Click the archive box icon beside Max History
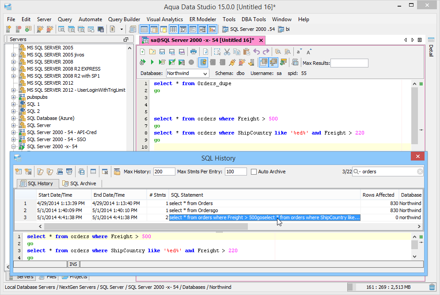The width and height of the screenshot is (440, 295). tap(117, 172)
